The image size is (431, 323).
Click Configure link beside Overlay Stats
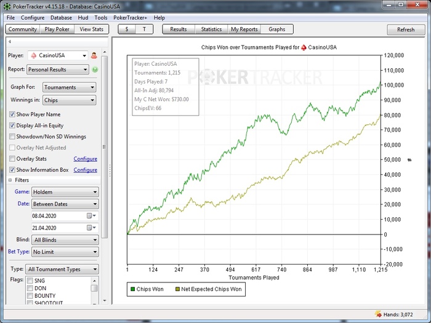[85, 159]
